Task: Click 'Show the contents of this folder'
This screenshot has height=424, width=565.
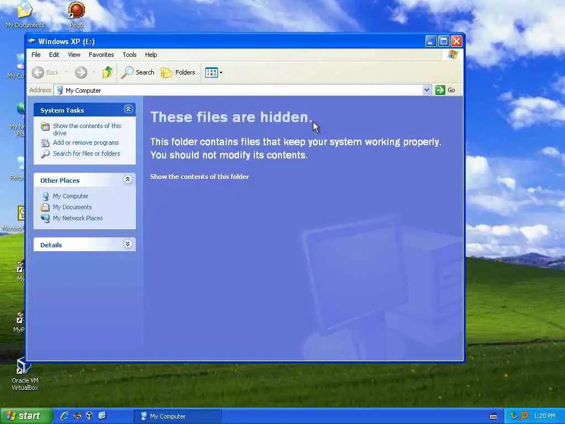Action: click(x=199, y=177)
